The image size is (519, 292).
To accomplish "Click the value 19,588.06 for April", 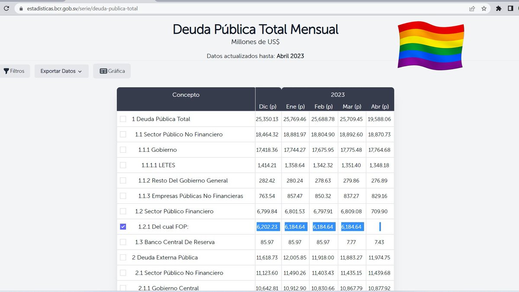I will tap(380, 119).
